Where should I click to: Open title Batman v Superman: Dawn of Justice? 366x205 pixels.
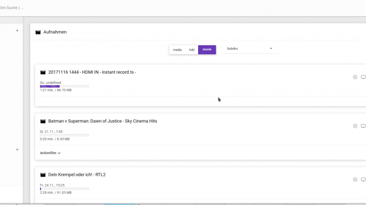click(103, 121)
